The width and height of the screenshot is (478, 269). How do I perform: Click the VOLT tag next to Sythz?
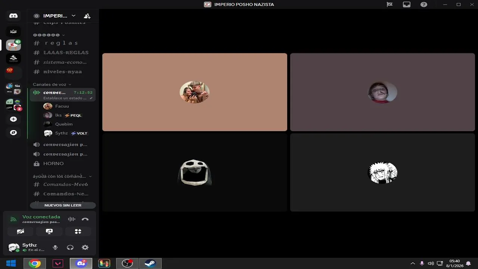79,133
